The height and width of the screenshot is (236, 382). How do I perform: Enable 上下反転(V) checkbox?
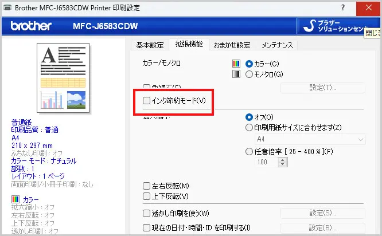146,196
